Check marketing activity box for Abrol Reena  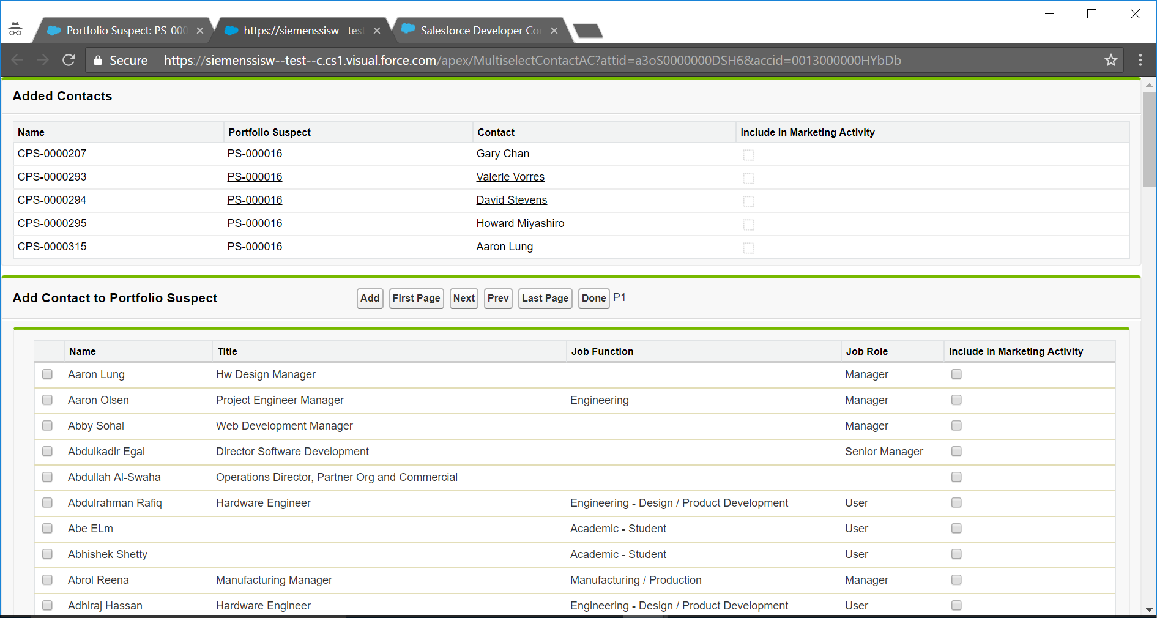click(956, 580)
